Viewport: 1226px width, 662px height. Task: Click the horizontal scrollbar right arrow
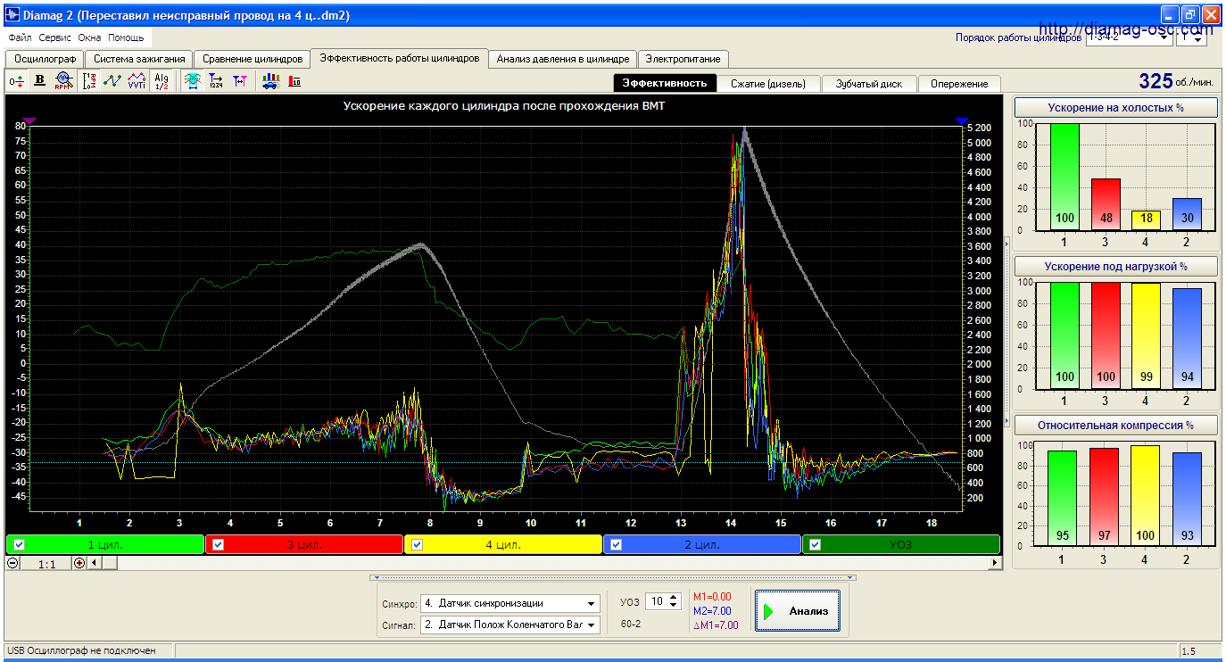coord(994,563)
